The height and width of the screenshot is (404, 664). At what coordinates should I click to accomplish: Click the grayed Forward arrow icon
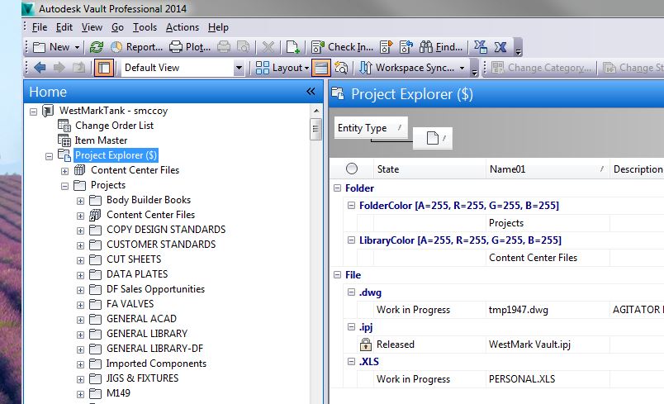(x=59, y=68)
